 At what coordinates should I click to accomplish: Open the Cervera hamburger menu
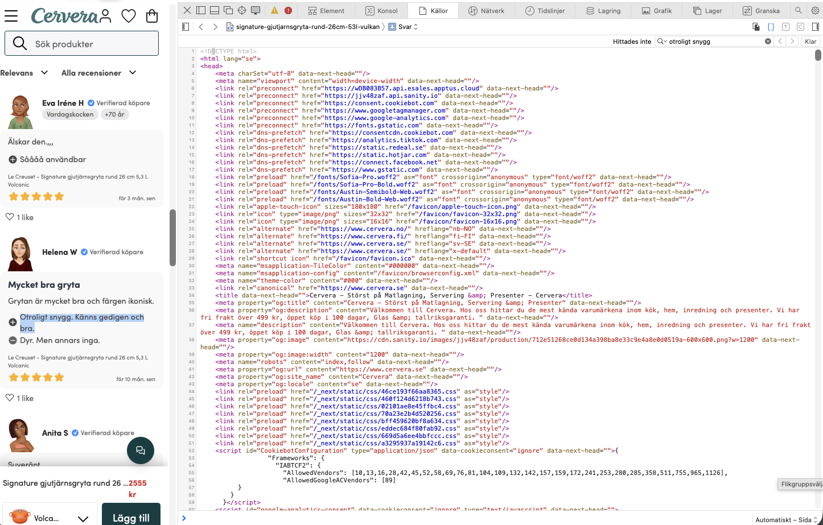tap(11, 16)
